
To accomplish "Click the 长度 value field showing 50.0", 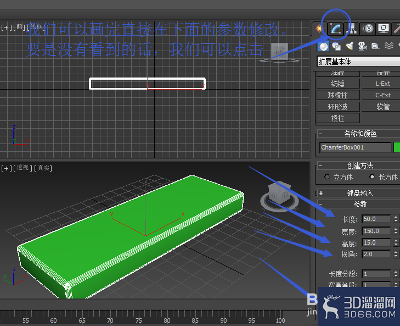I will pyautogui.click(x=376, y=219).
